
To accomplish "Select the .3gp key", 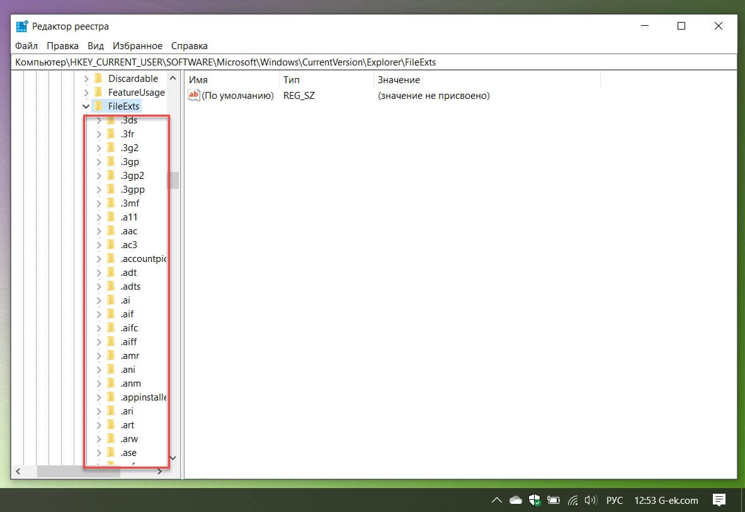I will 130,161.
